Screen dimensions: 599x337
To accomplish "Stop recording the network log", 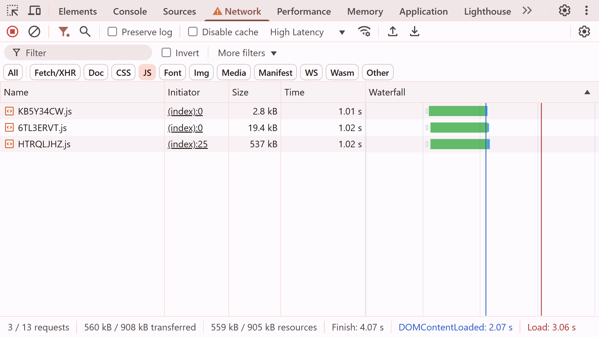I will coord(12,32).
